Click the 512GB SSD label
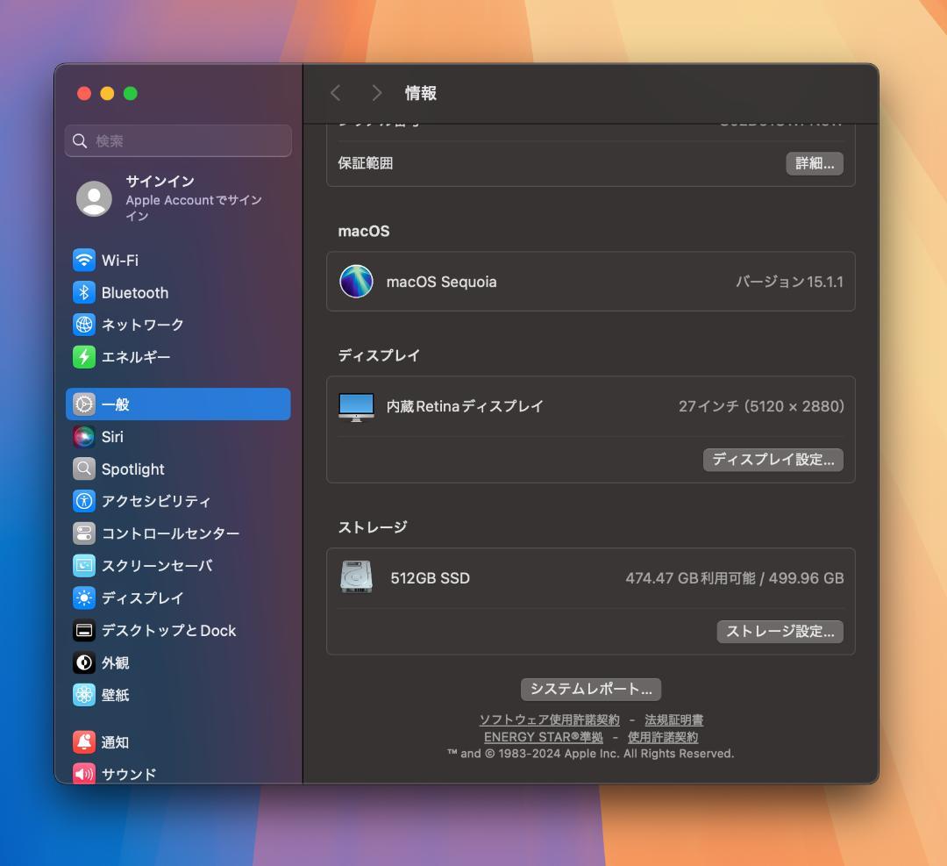 point(430,577)
